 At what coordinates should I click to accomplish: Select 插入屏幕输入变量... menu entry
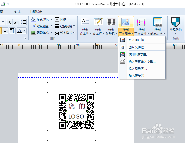(142, 62)
